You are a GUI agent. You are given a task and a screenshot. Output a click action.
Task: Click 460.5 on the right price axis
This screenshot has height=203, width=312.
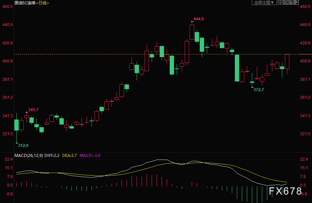(x=305, y=7)
